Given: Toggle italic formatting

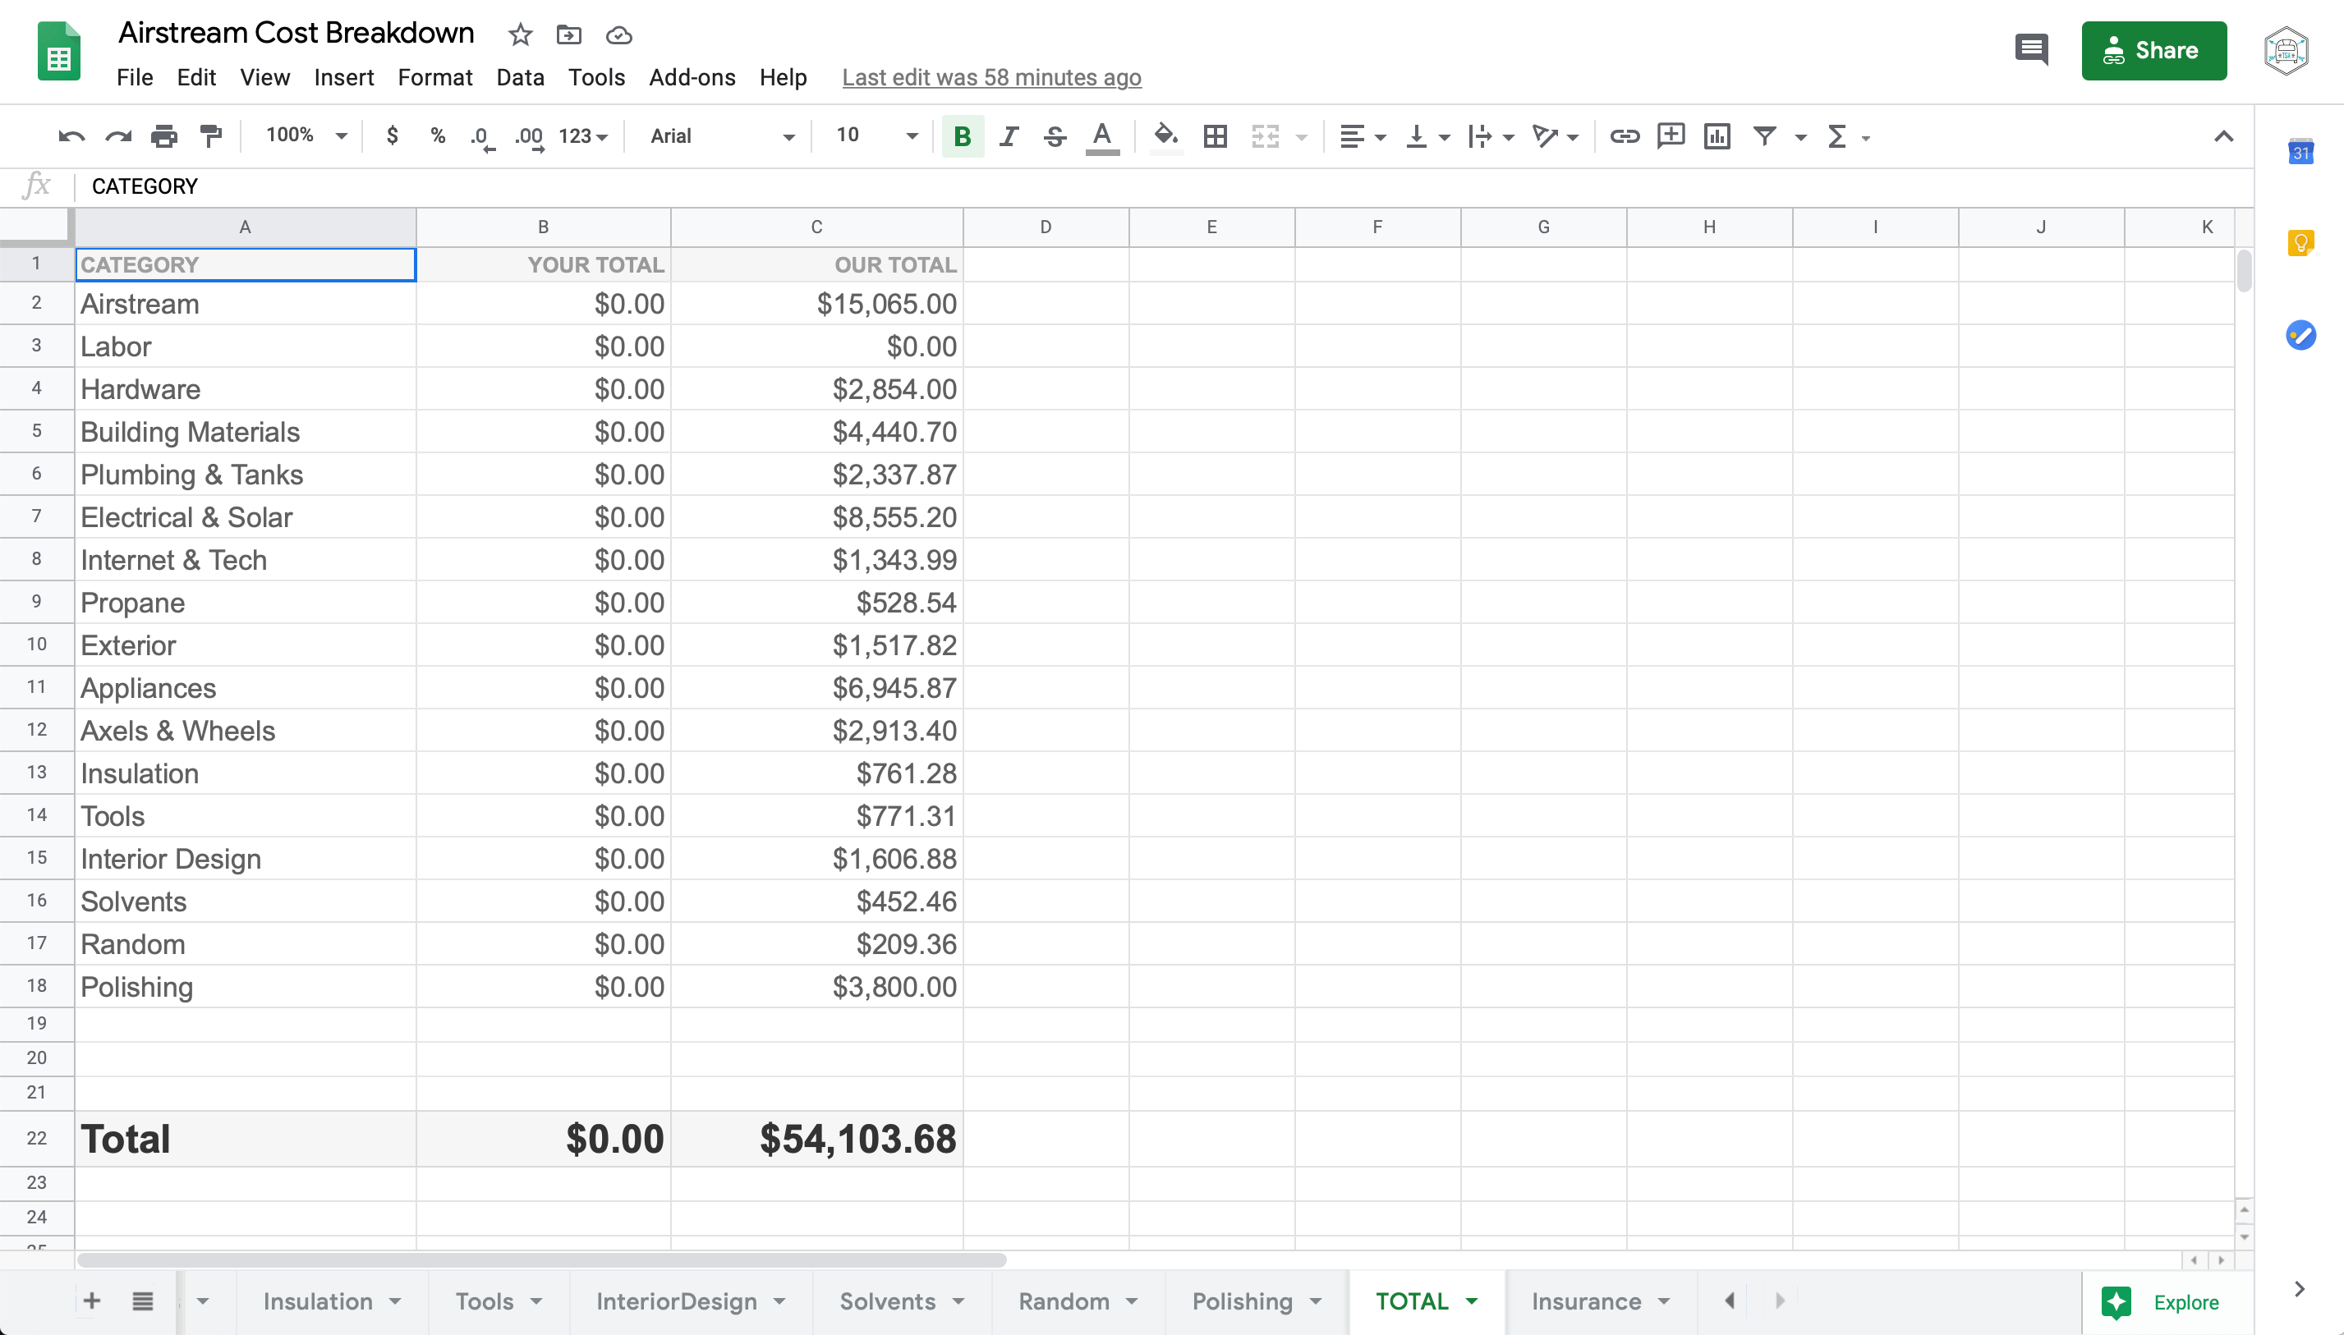Looking at the screenshot, I should 1009,136.
